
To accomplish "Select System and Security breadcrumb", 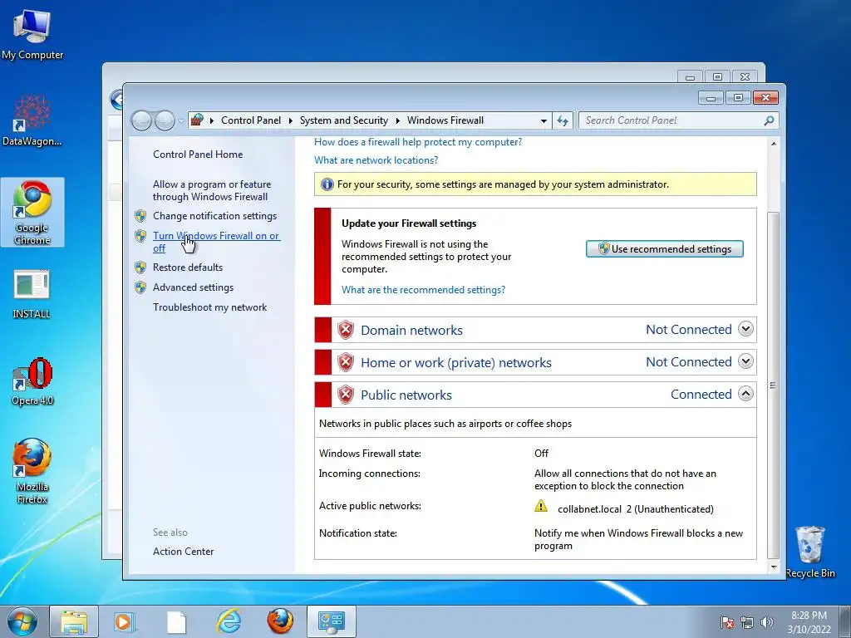I will (343, 120).
